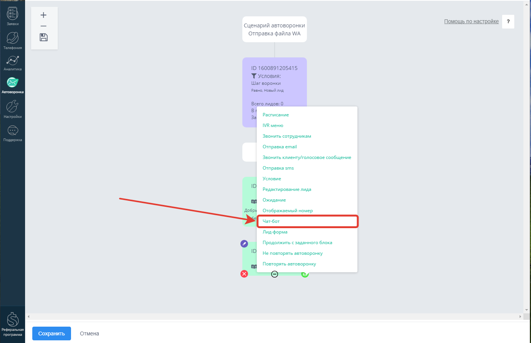Click the purple pencil edit block icon
Viewport: 531px width, 343px height.
(244, 243)
